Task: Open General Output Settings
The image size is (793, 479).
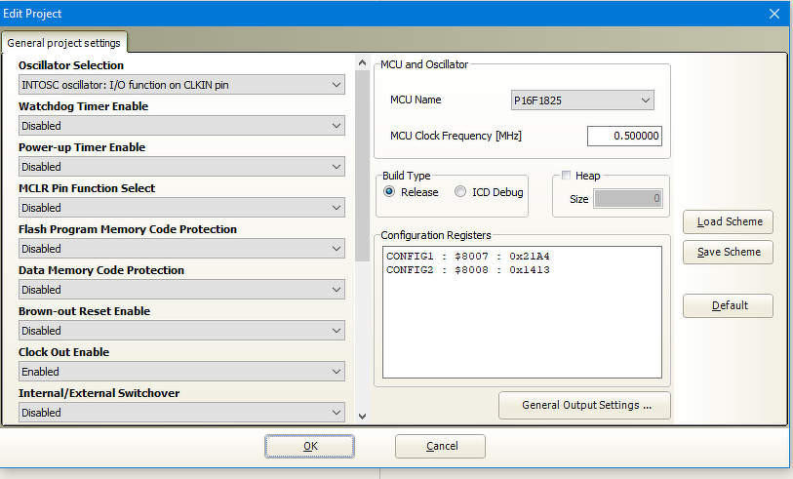Action: (584, 405)
